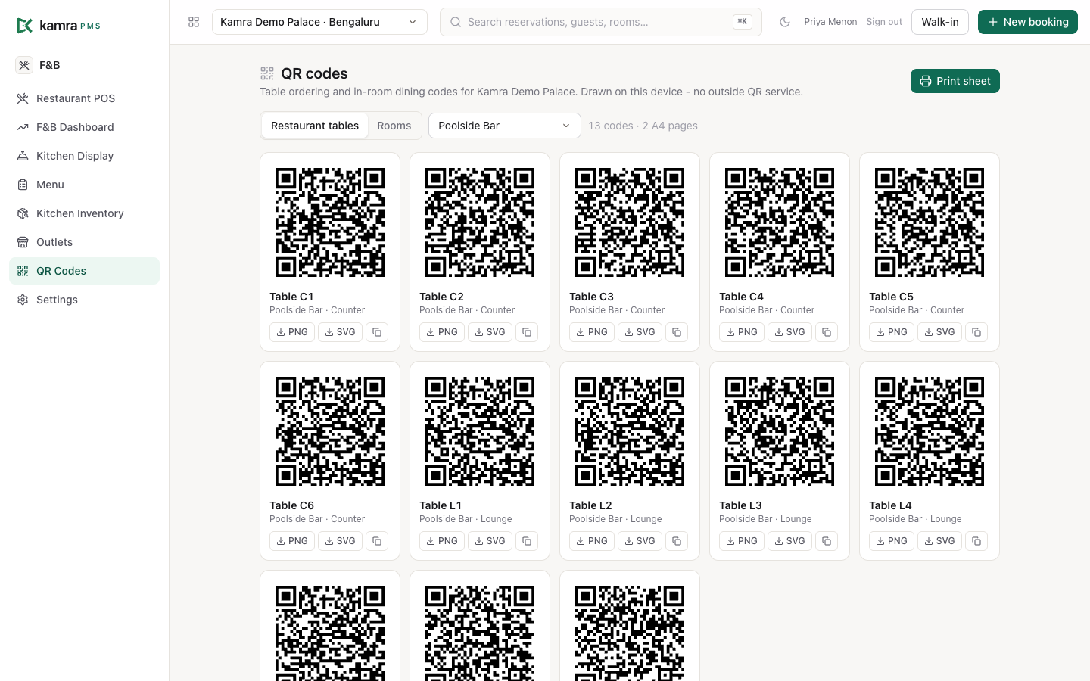Click the Kamra PMS logo
Image resolution: width=1090 pixels, height=681 pixels.
pos(58,26)
